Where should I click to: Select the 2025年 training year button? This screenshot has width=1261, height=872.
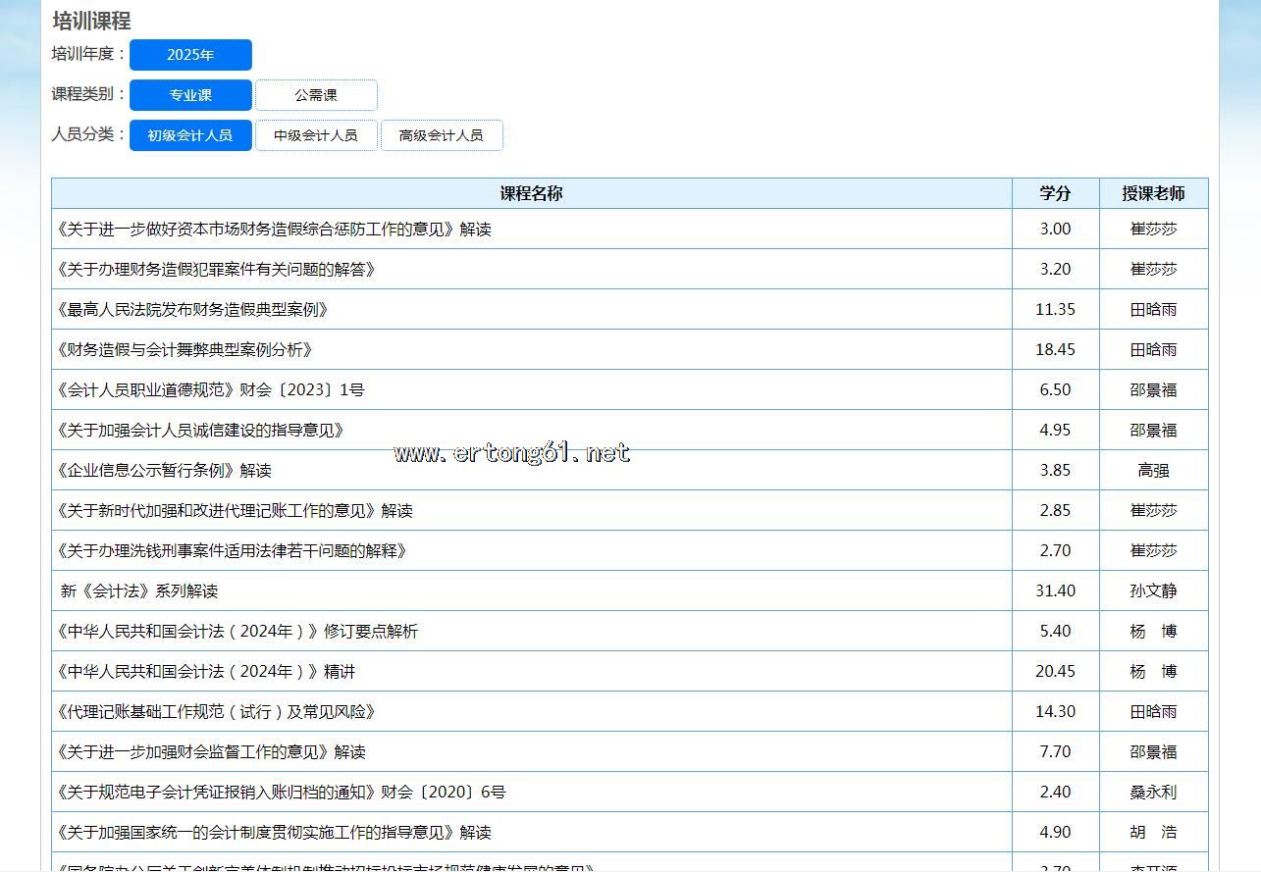tap(190, 55)
